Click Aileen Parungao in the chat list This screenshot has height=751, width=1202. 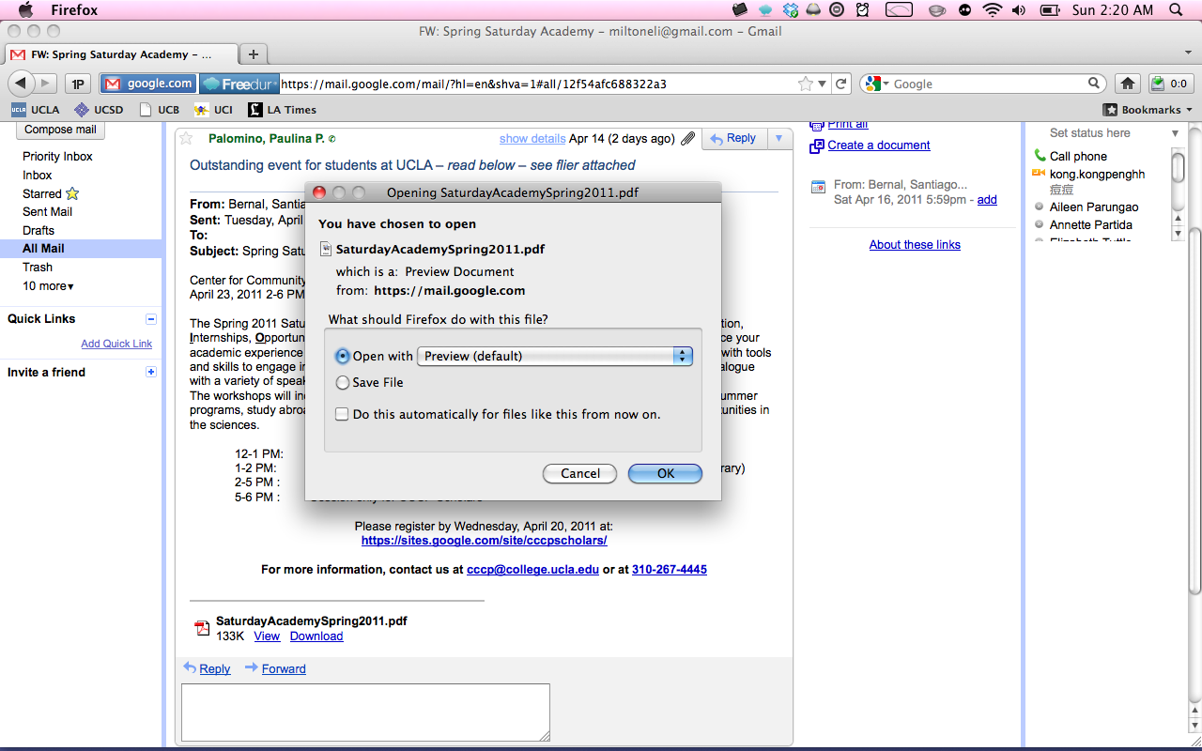pyautogui.click(x=1093, y=207)
